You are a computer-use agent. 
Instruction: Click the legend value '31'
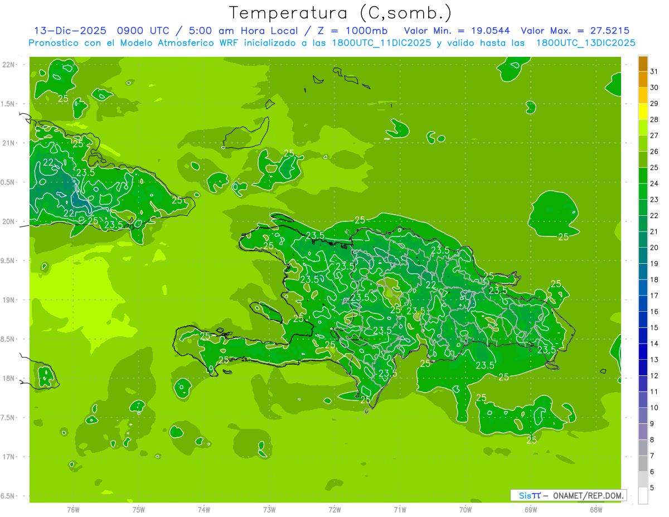pyautogui.click(x=655, y=71)
